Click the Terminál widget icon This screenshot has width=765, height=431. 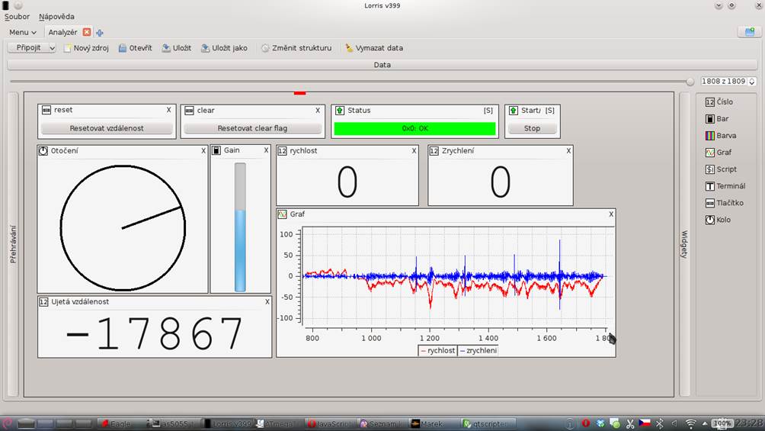point(709,186)
